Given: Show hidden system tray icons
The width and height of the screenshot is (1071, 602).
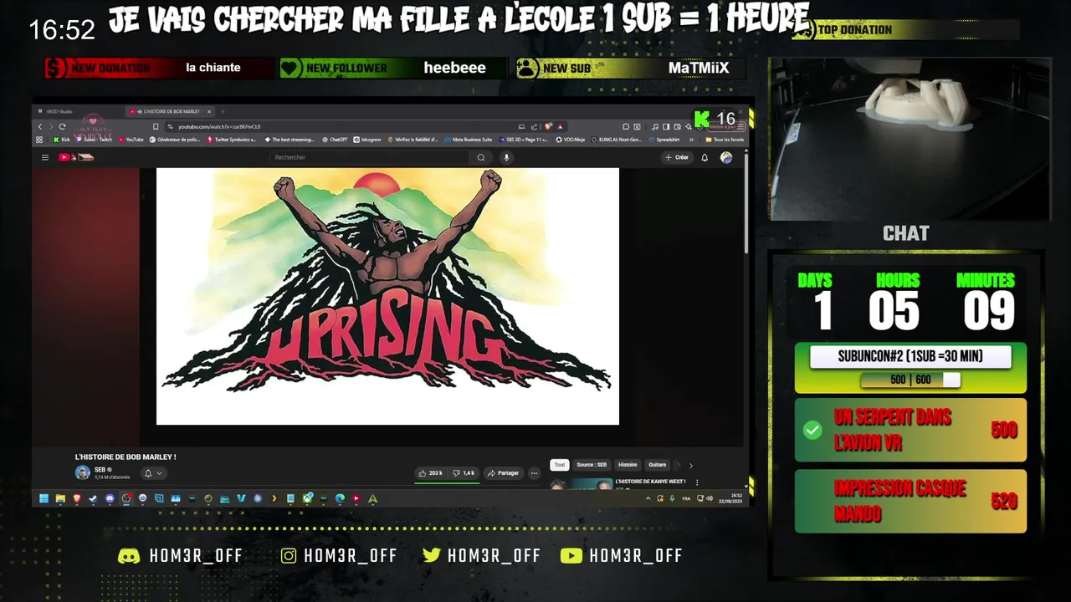Looking at the screenshot, I should 648,498.
